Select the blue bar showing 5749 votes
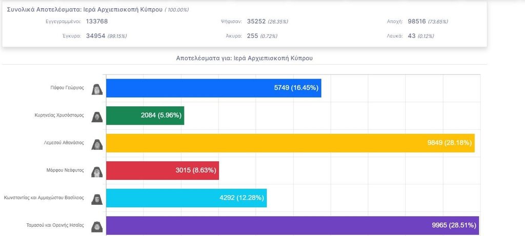525x236 pixels. [214, 88]
